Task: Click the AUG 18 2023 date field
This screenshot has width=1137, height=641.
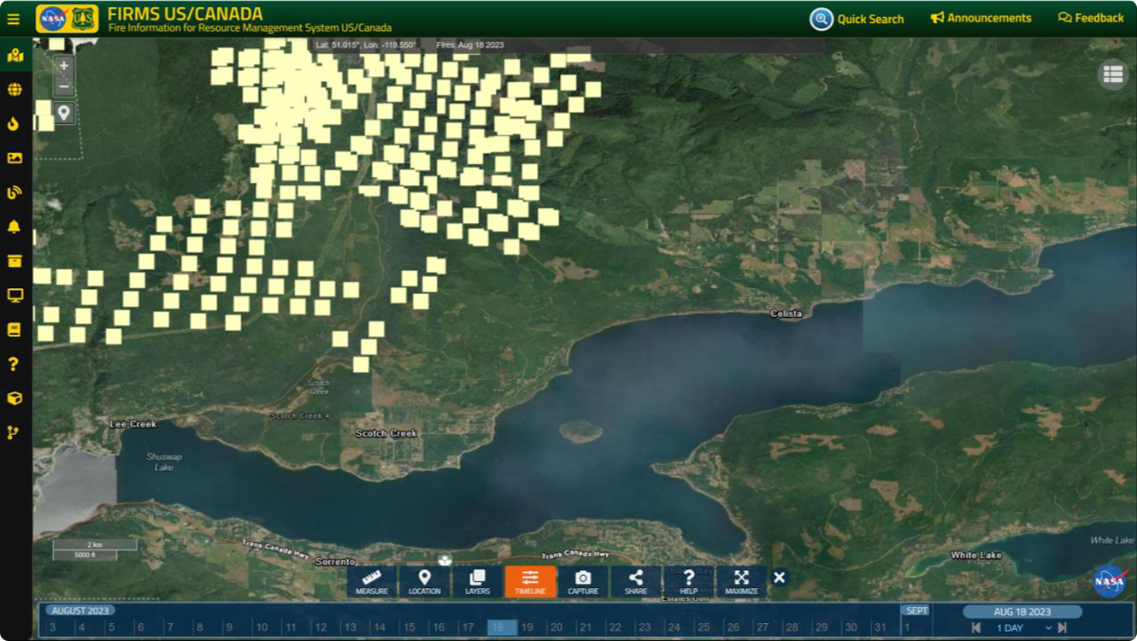Action: point(1022,612)
